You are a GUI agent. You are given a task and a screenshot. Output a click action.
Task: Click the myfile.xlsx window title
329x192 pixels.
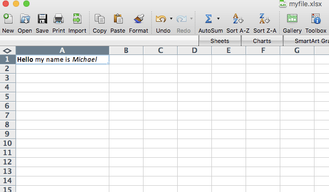pyautogui.click(x=305, y=4)
